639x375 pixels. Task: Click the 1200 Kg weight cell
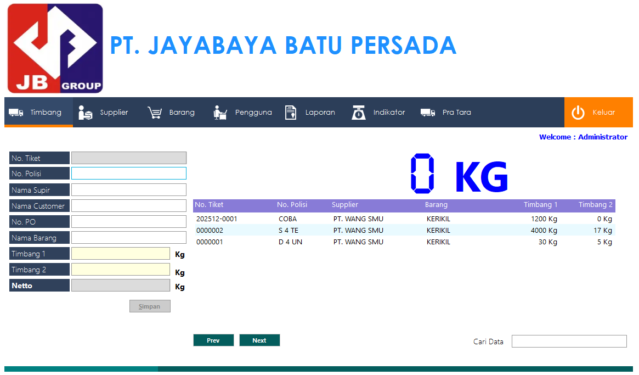click(544, 219)
